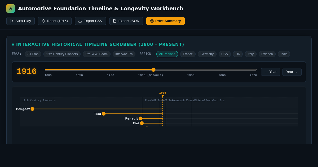Image resolution: width=318 pixels, height=167 pixels.
Task: Filter by 19th Century Pioneers era
Action: click(x=62, y=54)
